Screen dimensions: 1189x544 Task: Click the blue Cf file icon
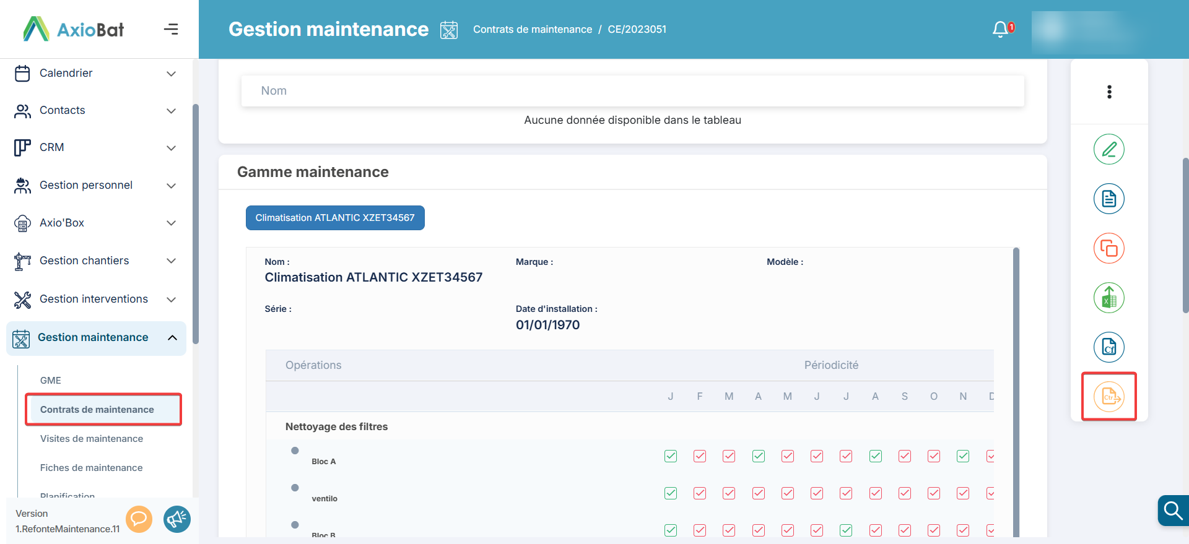point(1108,347)
